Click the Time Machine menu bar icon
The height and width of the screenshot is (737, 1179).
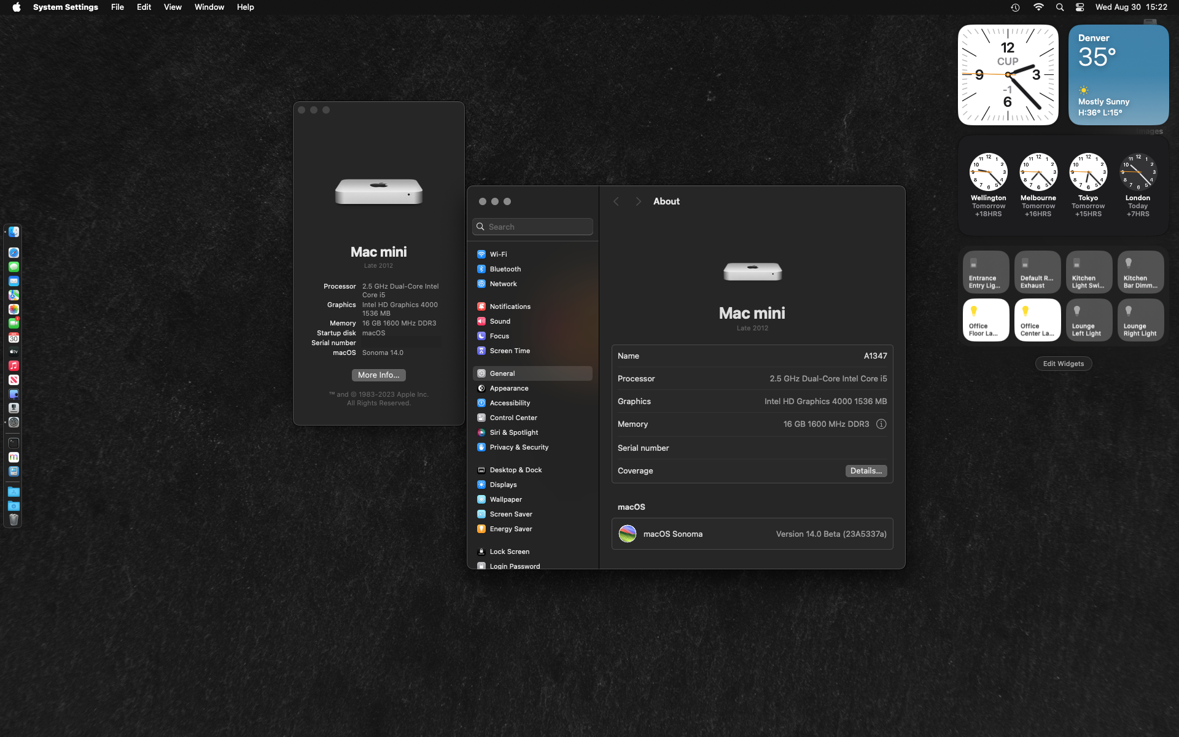click(1015, 7)
